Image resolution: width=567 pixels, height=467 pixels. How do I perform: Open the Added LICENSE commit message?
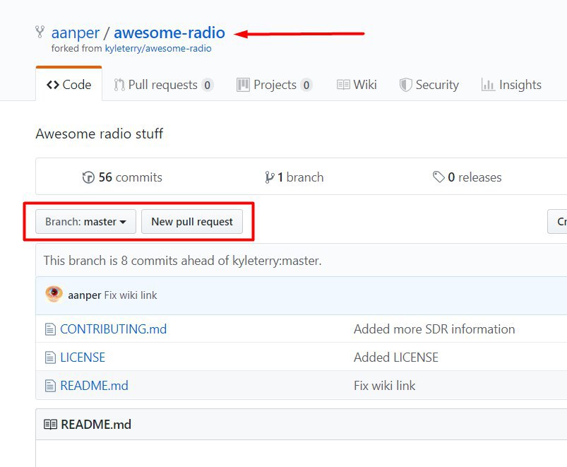(x=396, y=357)
